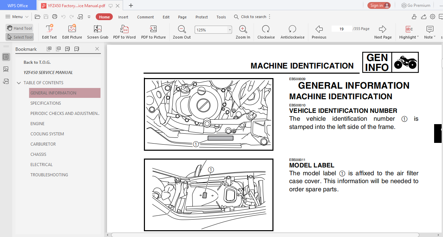The image size is (443, 237).
Task: Open file with the folder icon
Action: pos(38,17)
